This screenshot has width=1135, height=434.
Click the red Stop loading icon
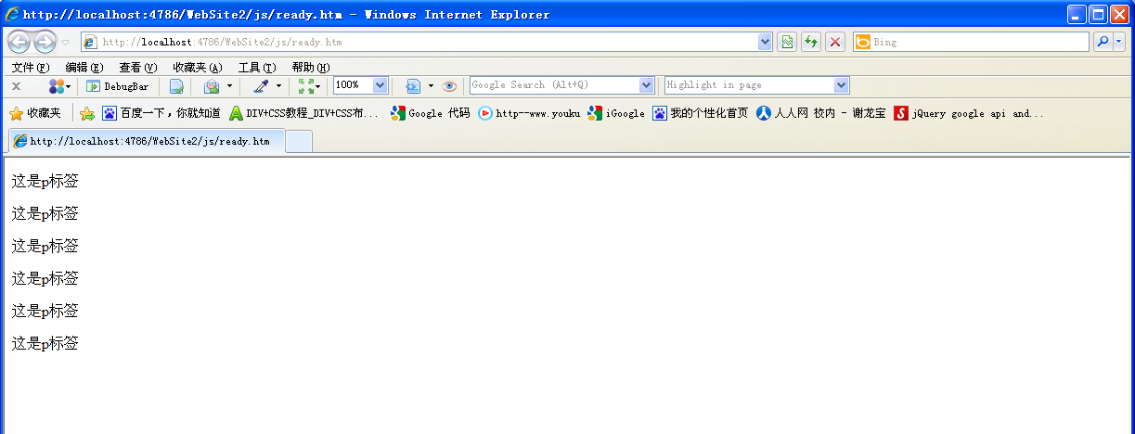[x=835, y=42]
